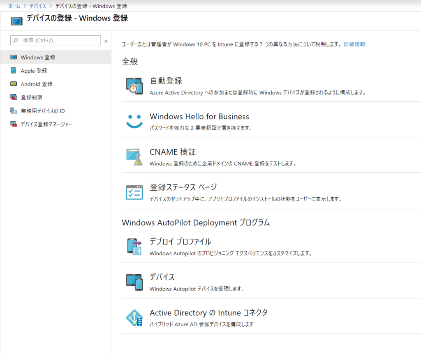Viewport: 421px width, 353px height.
Task: Open Windows 登録 in the sidebar
Action: click(56, 57)
